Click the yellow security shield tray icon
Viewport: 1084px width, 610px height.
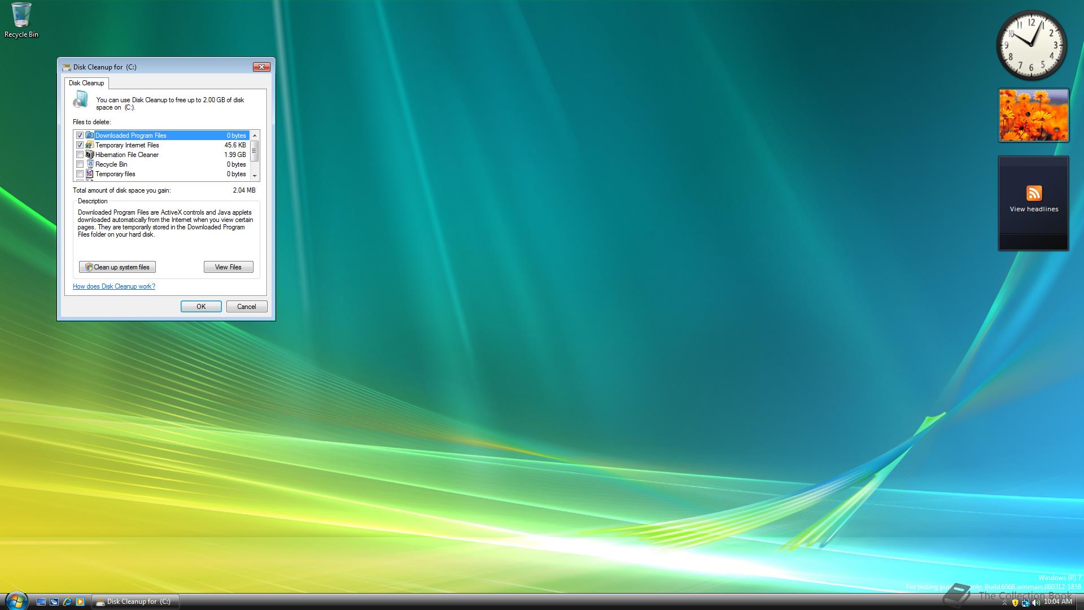[x=1015, y=603]
